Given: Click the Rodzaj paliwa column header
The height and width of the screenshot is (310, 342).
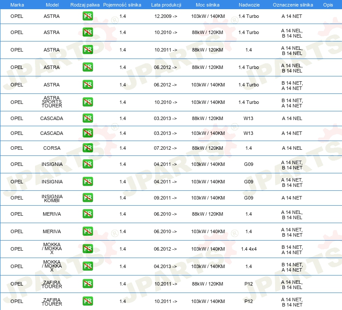Looking at the screenshot, I should [85, 5].
